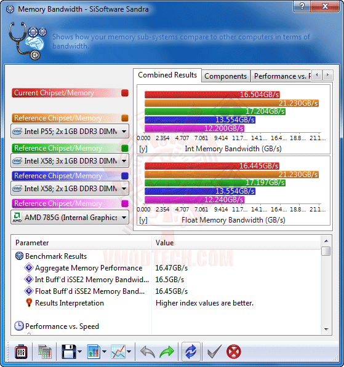Close the Memory Bandwidth window
The width and height of the screenshot is (344, 367).
pos(326,6)
